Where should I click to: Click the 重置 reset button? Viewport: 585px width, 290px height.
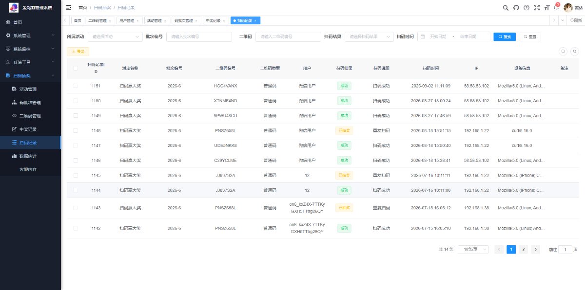[x=530, y=36]
